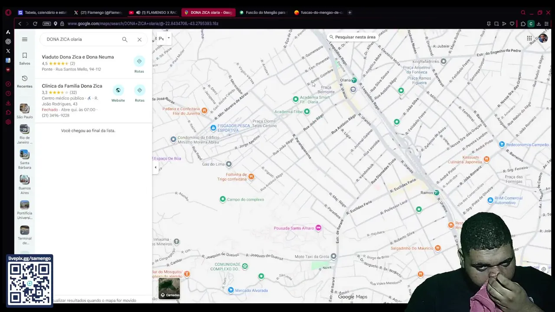This screenshot has width=555, height=312.
Task: Open Opera tab search magnifier
Action: point(523,13)
